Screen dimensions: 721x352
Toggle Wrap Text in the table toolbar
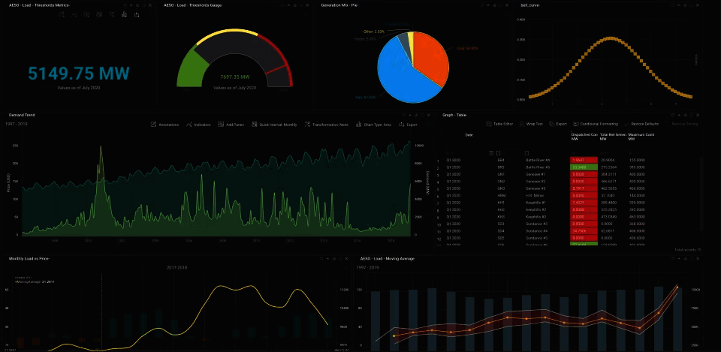point(531,124)
